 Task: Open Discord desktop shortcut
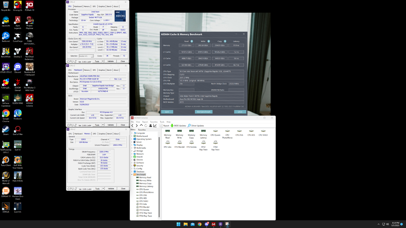tap(18, 67)
